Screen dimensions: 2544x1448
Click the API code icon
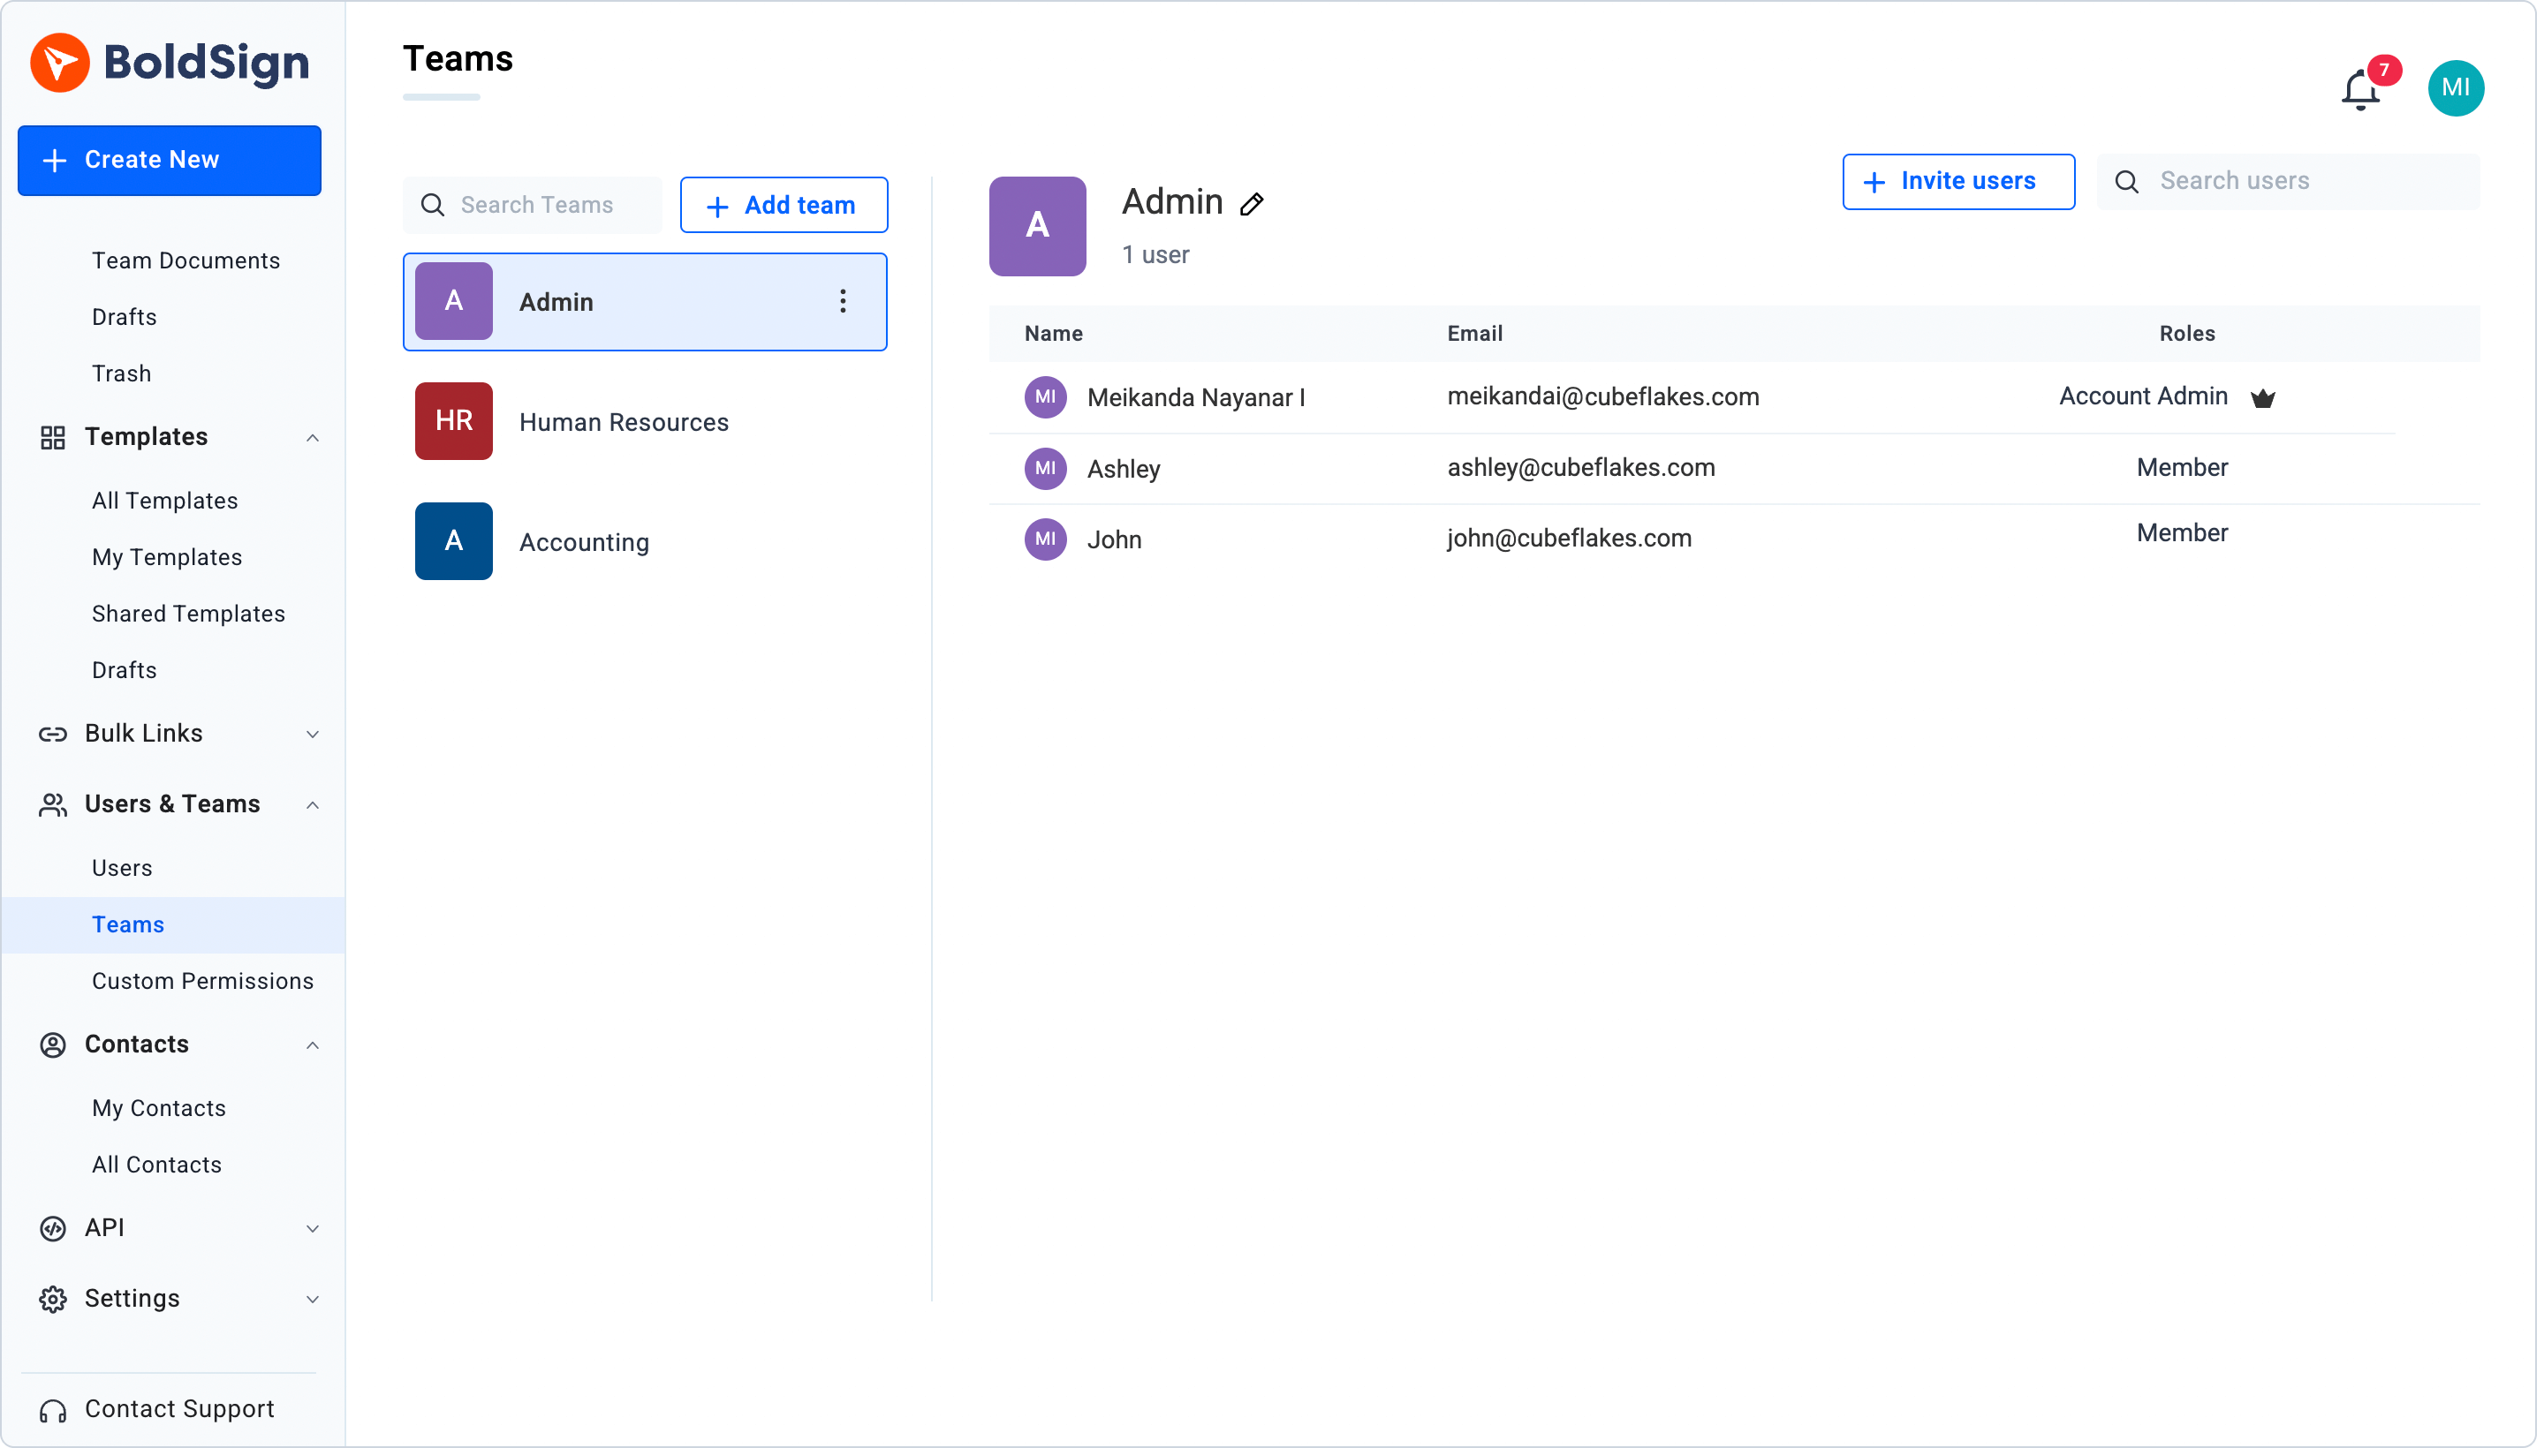click(x=53, y=1231)
